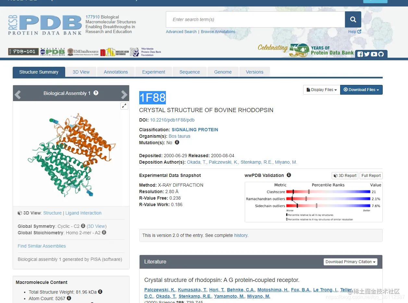
Task: Open deposition author Stenkamp, R.E. link
Action: tap(256, 162)
